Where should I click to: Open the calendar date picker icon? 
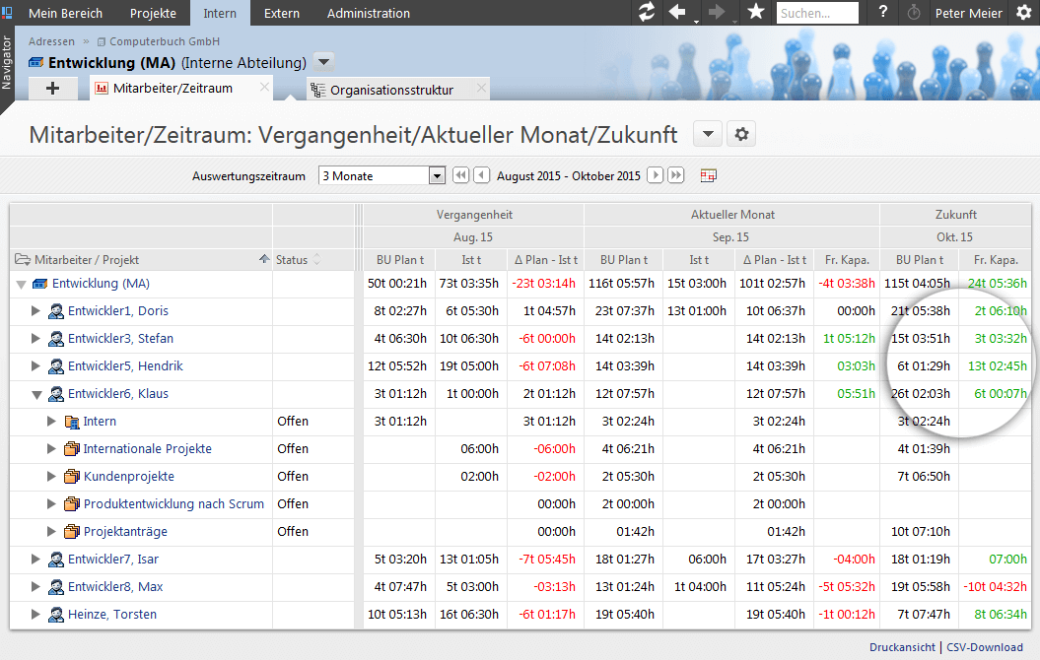click(x=709, y=175)
